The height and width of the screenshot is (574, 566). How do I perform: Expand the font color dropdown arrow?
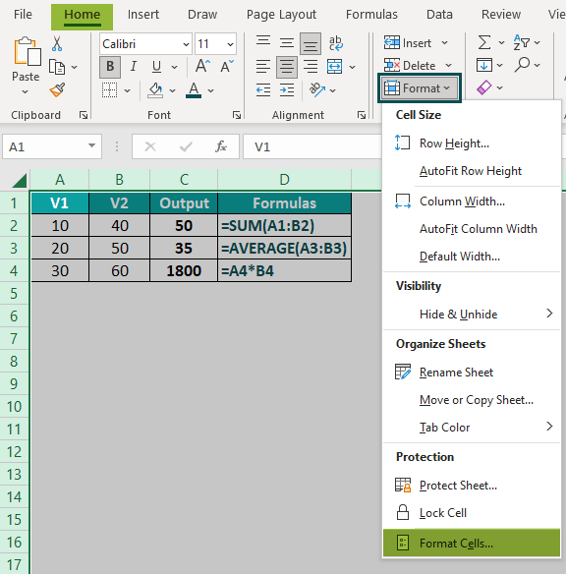(210, 90)
